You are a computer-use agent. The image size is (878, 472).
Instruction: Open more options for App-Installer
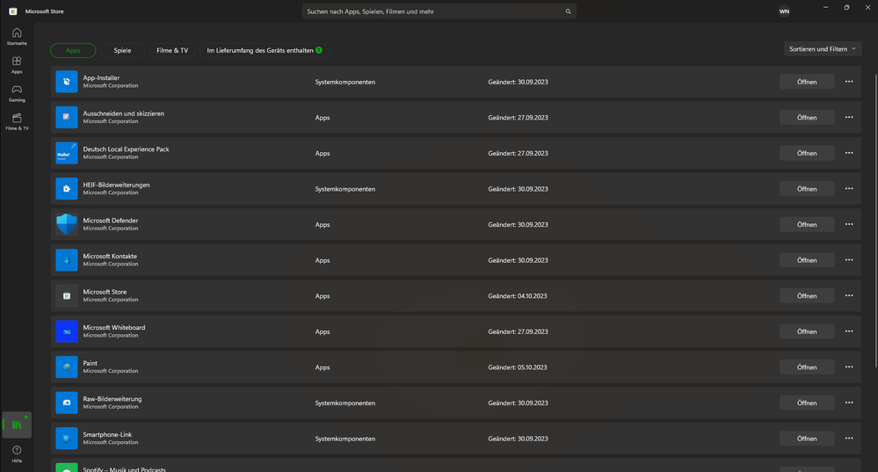tap(849, 82)
